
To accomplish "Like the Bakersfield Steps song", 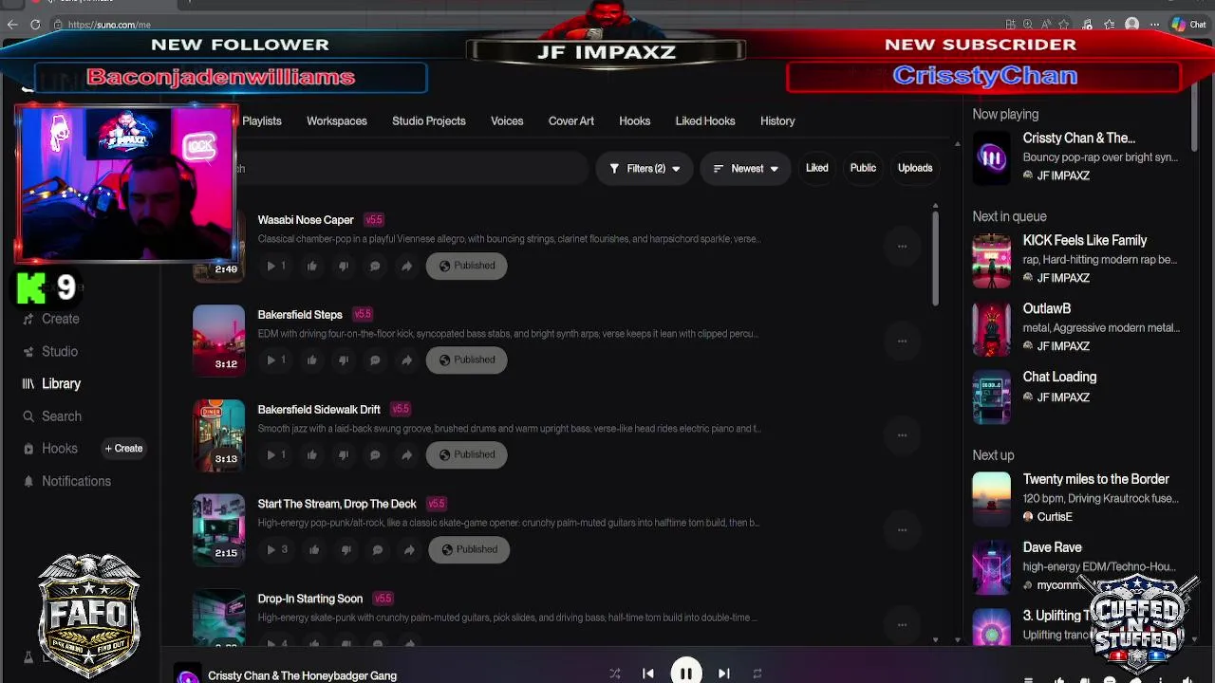I will pyautogui.click(x=311, y=360).
